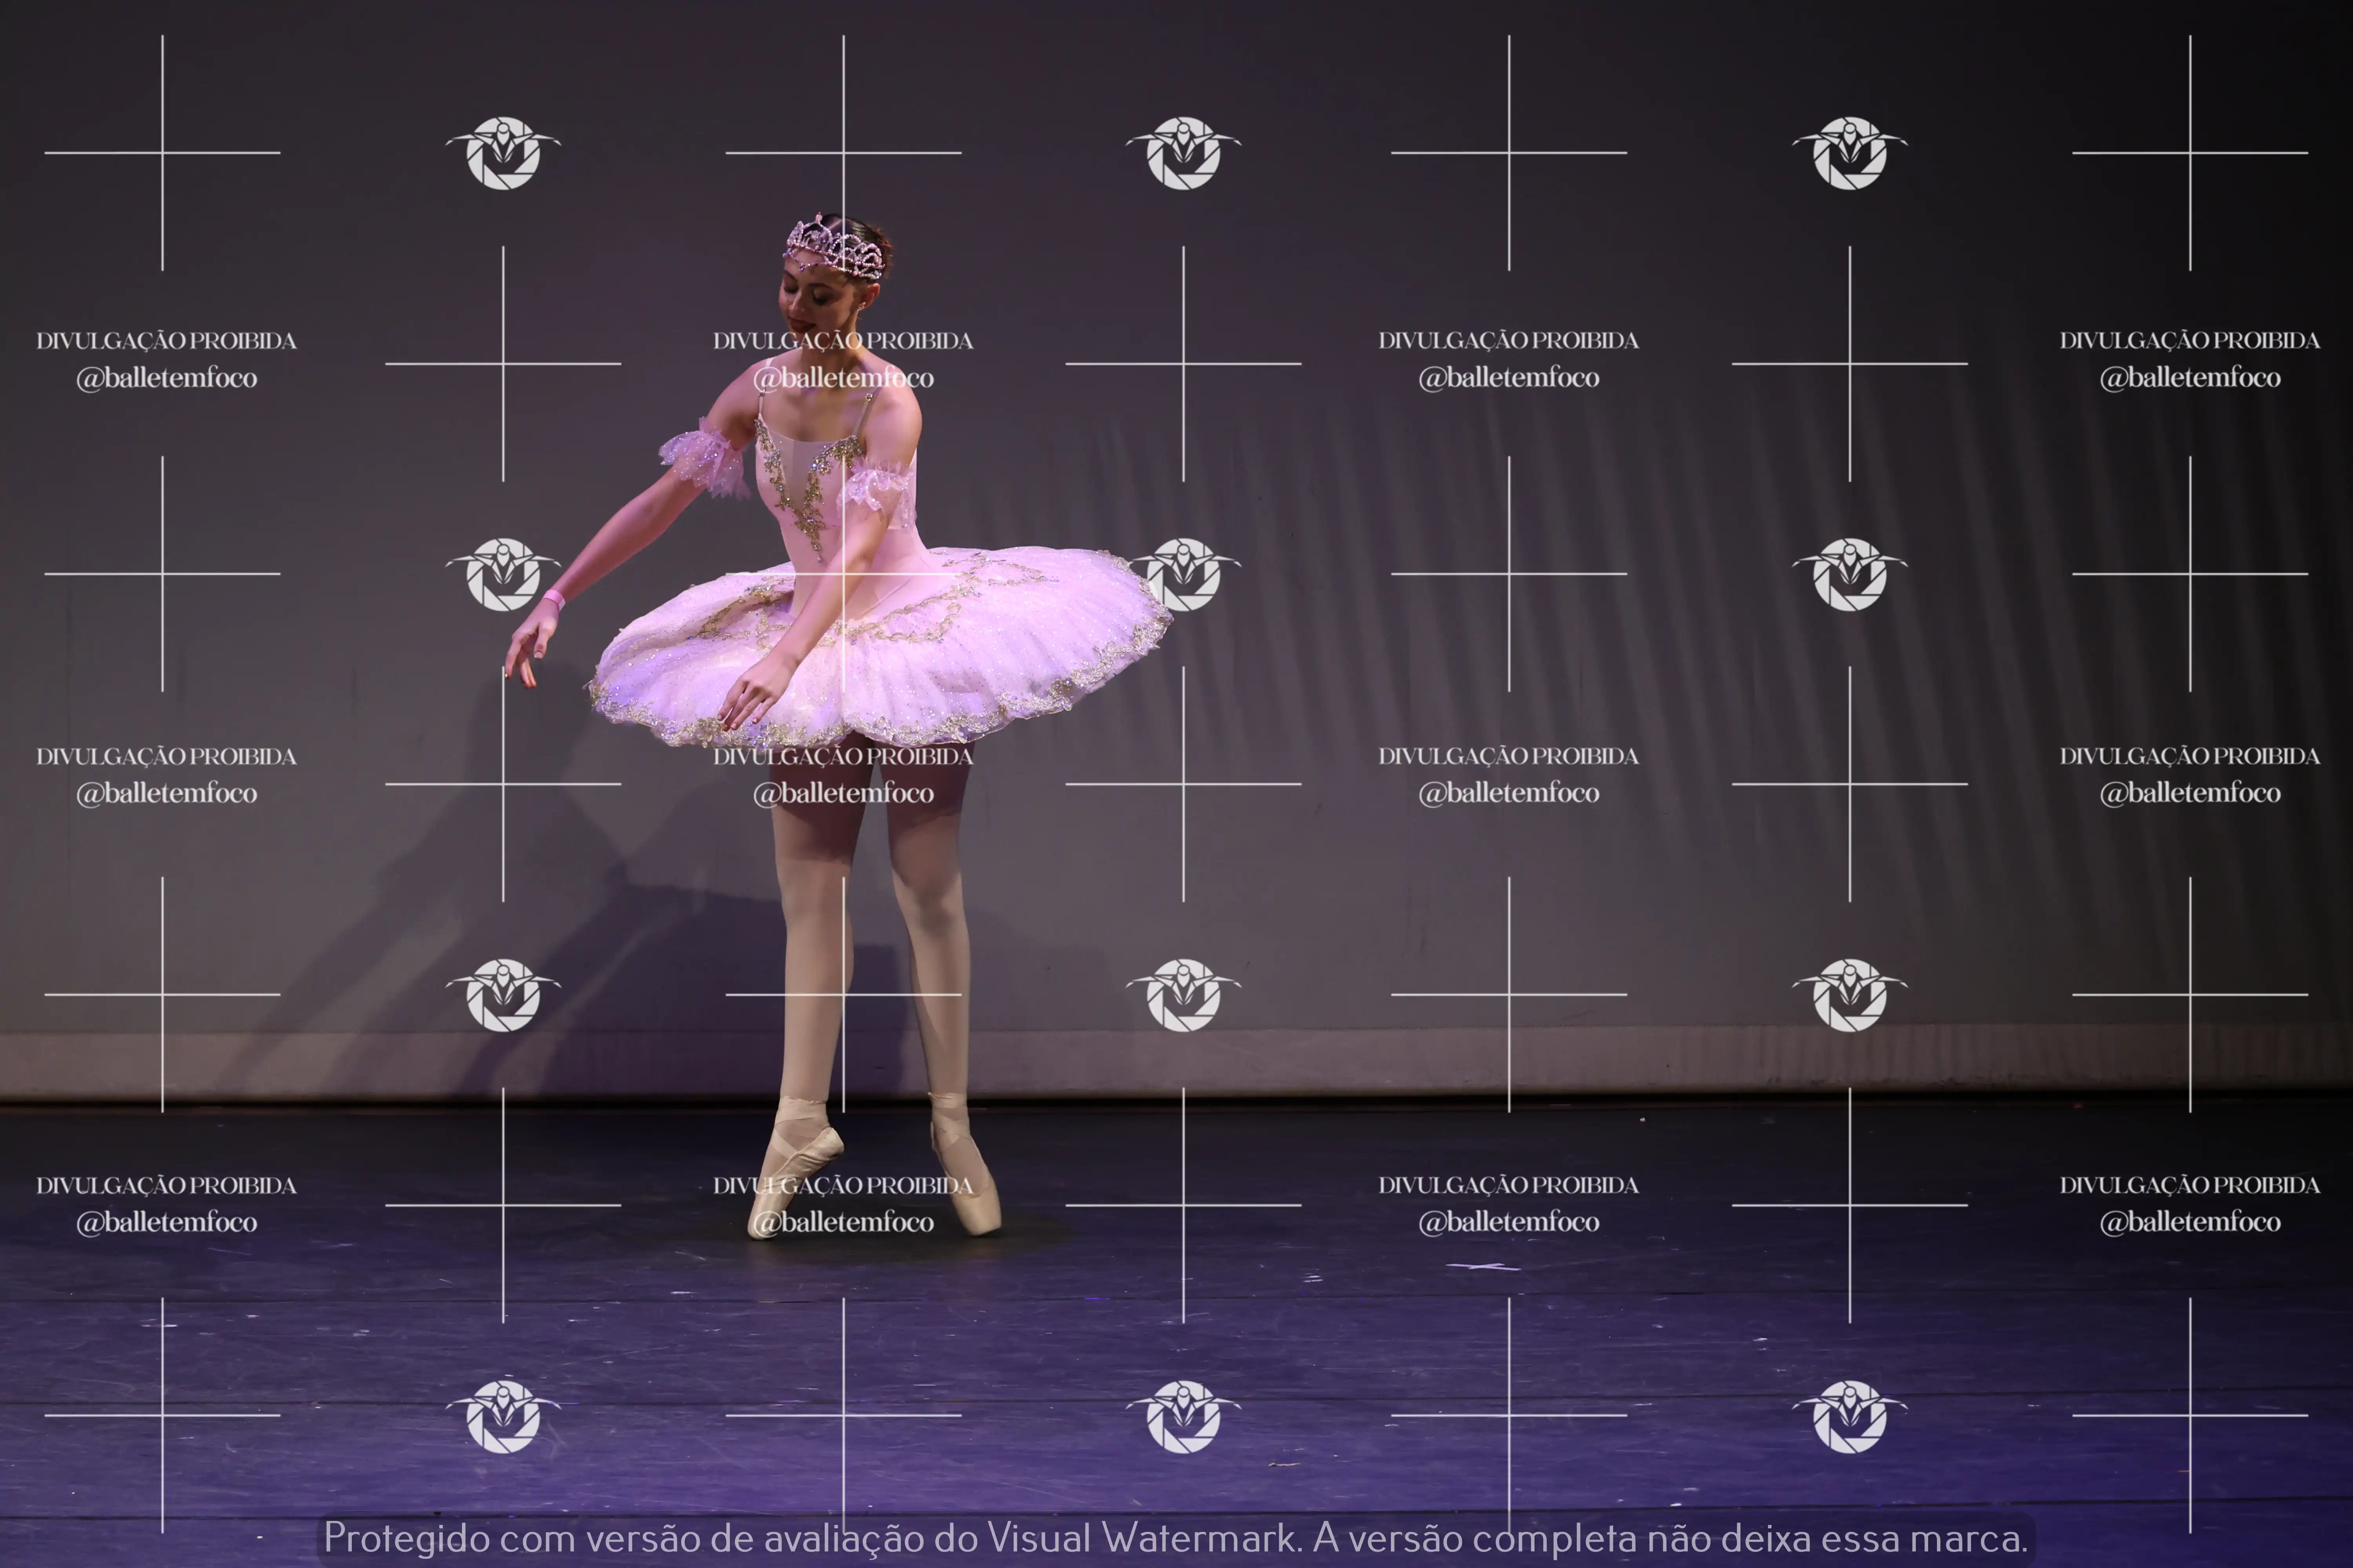
Task: Click the watermark logo above the dancer's tiara
Action: tap(1184, 153)
